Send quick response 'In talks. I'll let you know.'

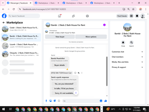(64, 88)
